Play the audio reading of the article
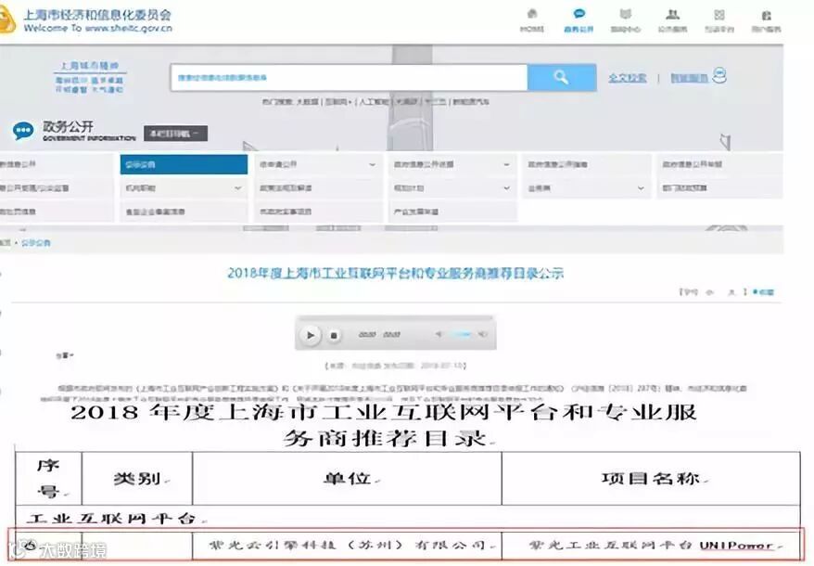 [x=311, y=335]
